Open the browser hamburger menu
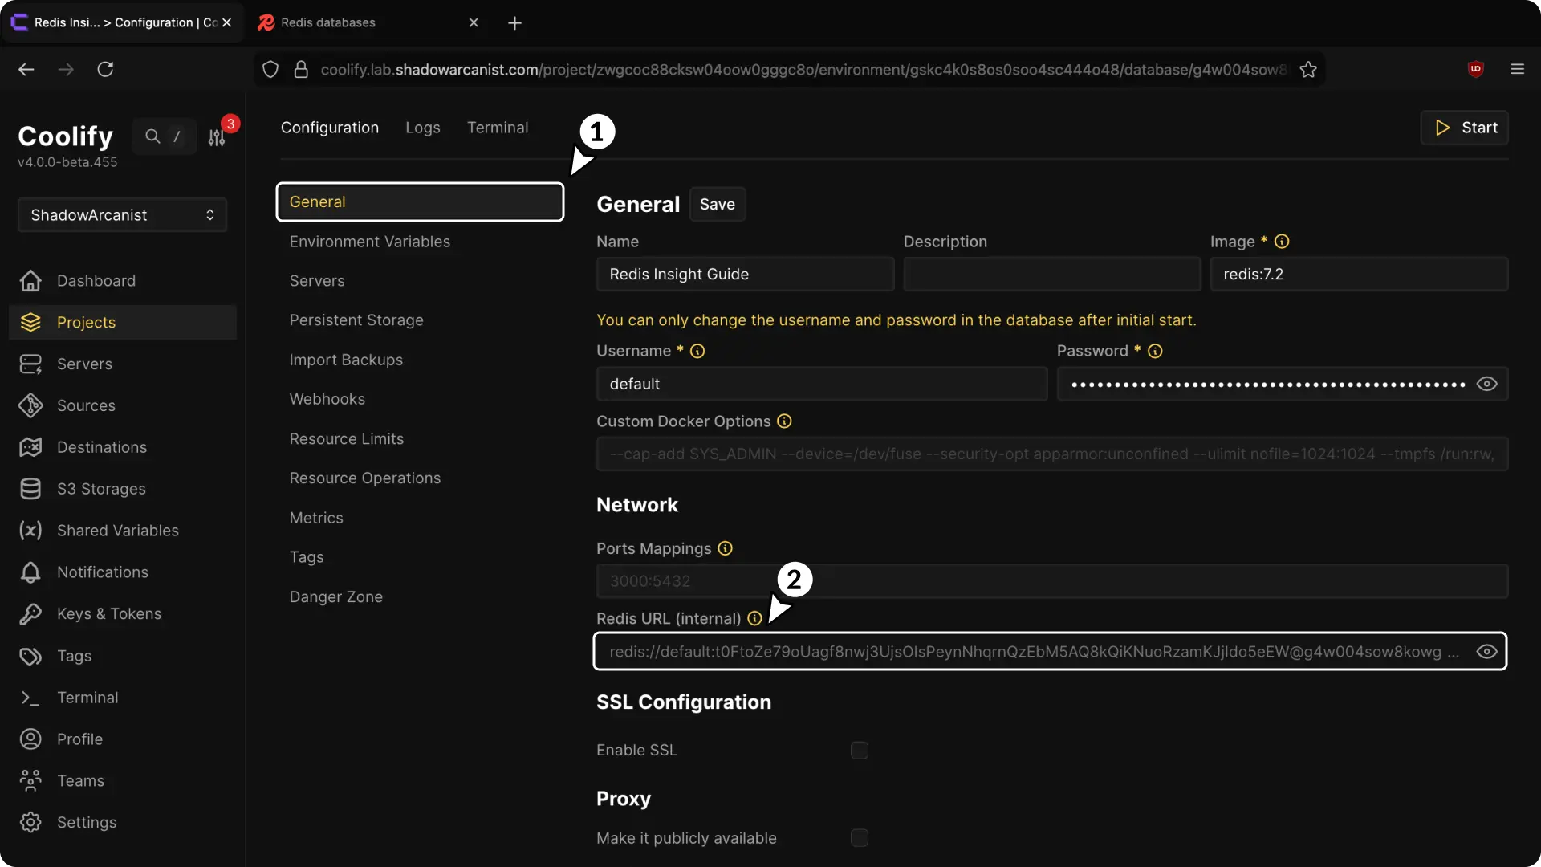The height and width of the screenshot is (867, 1541). click(1517, 69)
